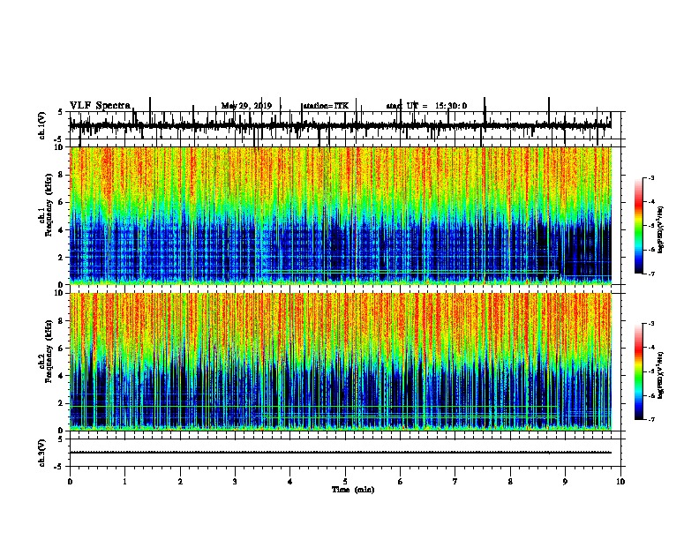This screenshot has width=699, height=540.
Task: Click the ch.1 color bar's "-3" label
Action: coord(651,177)
